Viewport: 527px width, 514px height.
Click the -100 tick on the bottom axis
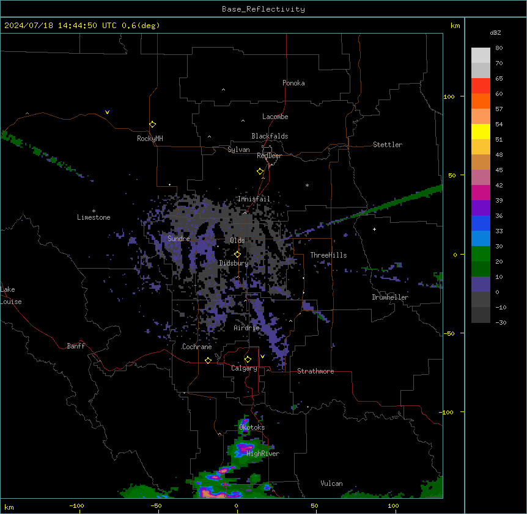76,505
